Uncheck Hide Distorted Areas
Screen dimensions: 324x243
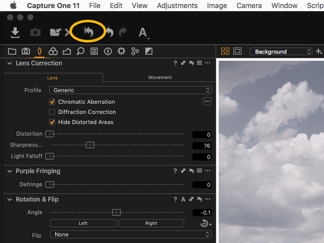(x=52, y=122)
